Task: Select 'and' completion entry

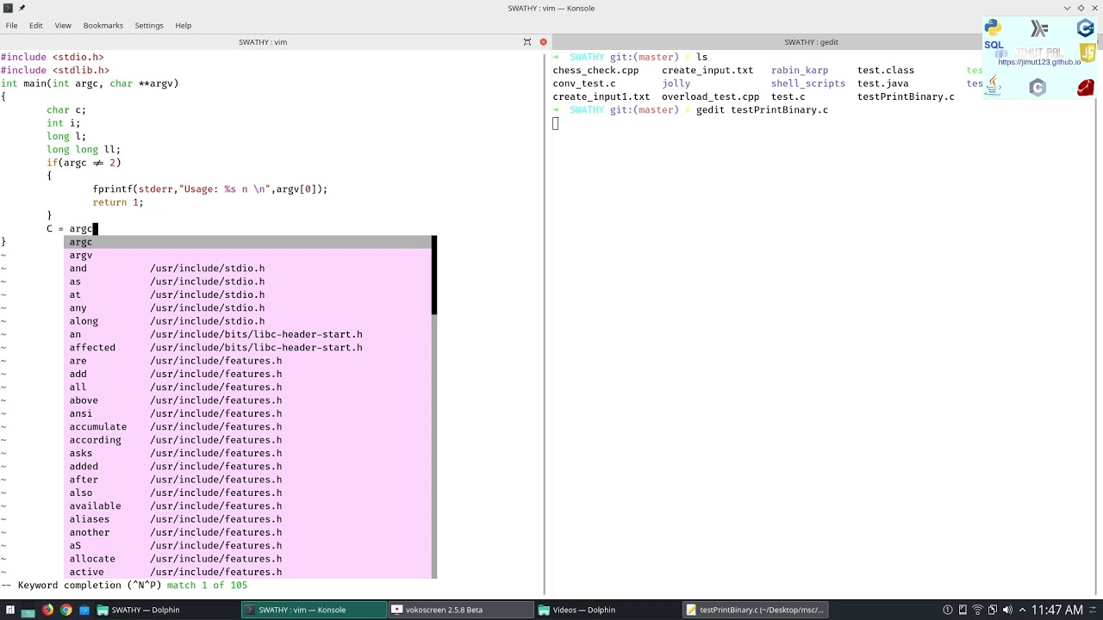Action: tap(248, 269)
